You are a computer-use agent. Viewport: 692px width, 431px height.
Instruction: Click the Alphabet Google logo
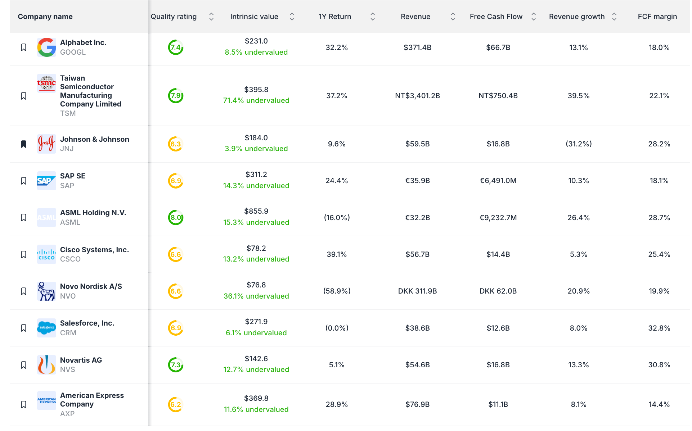46,47
